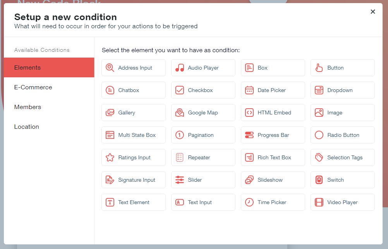388x249 pixels.
Task: Choose the Progress Bar element
Action: 273,135
